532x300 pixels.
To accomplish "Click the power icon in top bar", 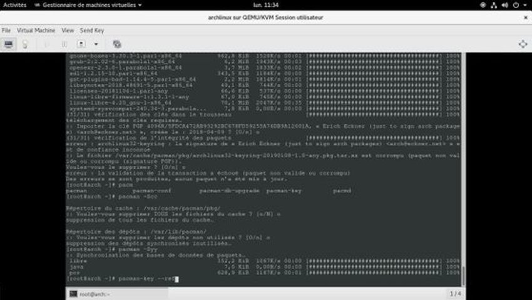I will point(516,5).
